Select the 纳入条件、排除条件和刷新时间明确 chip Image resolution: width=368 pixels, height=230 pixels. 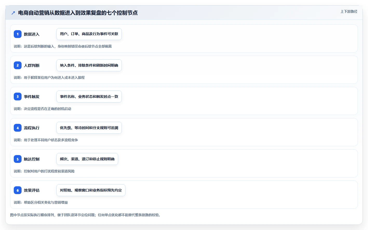[89, 65]
